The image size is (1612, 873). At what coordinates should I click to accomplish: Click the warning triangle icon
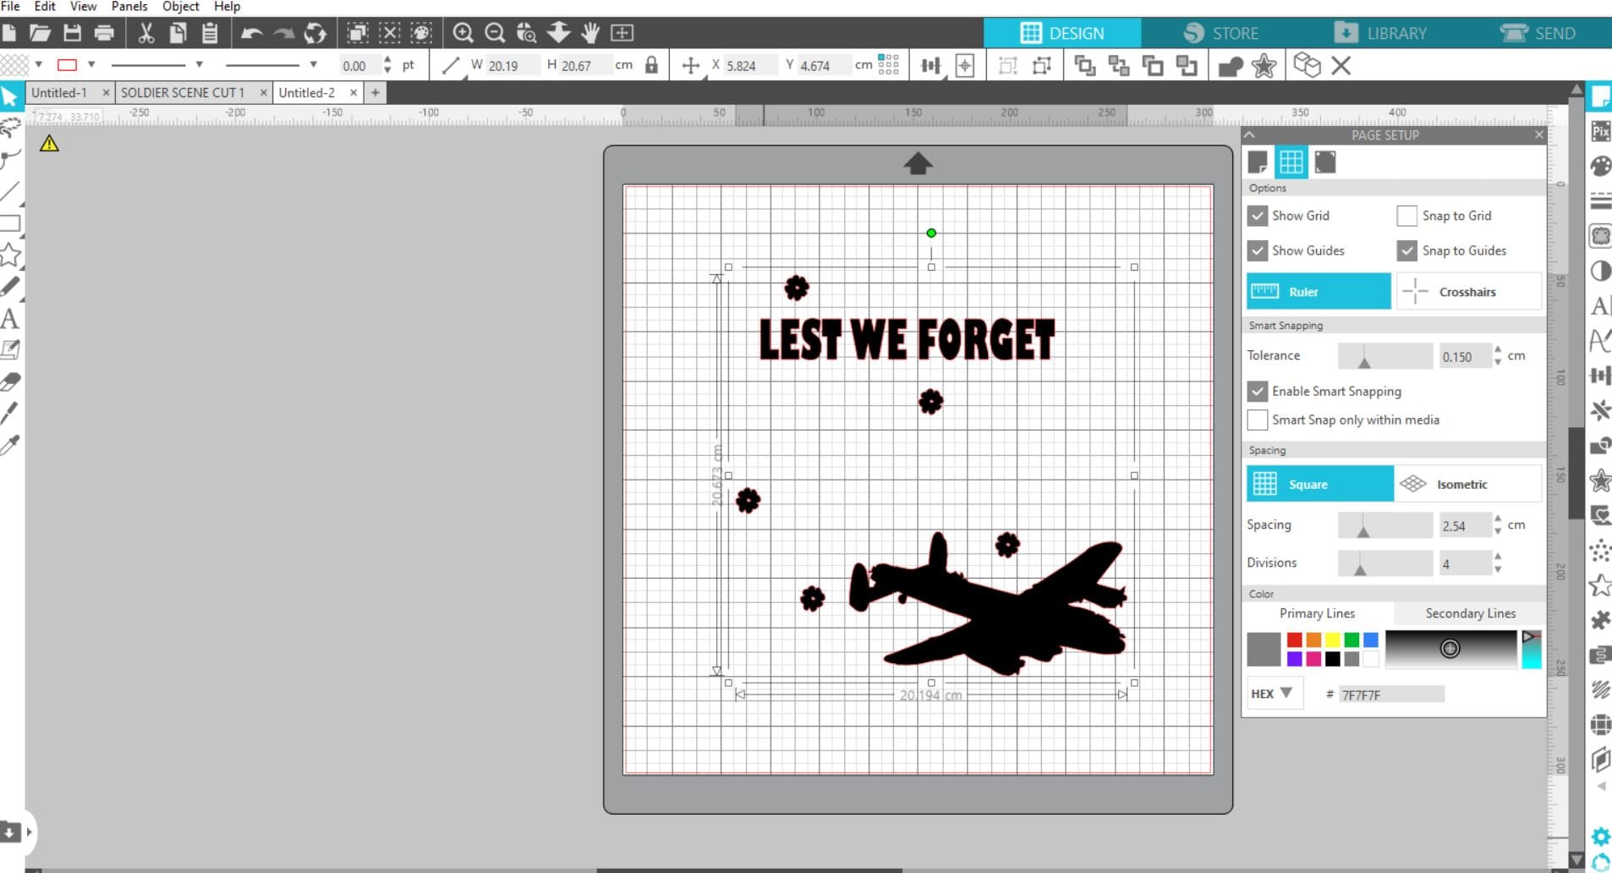coord(49,144)
